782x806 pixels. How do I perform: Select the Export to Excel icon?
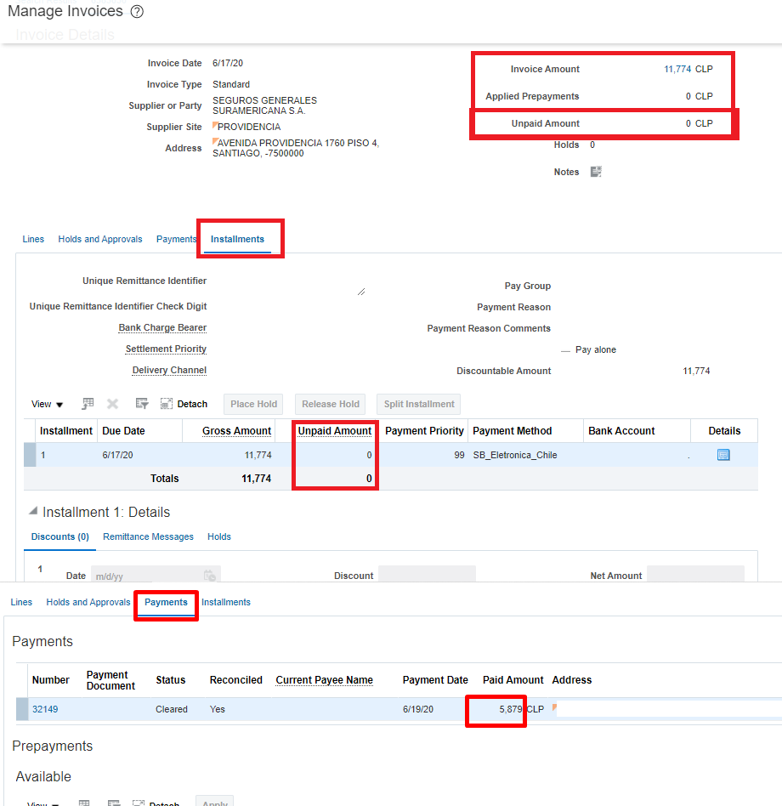tap(88, 404)
